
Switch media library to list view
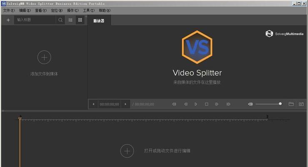pos(70,20)
